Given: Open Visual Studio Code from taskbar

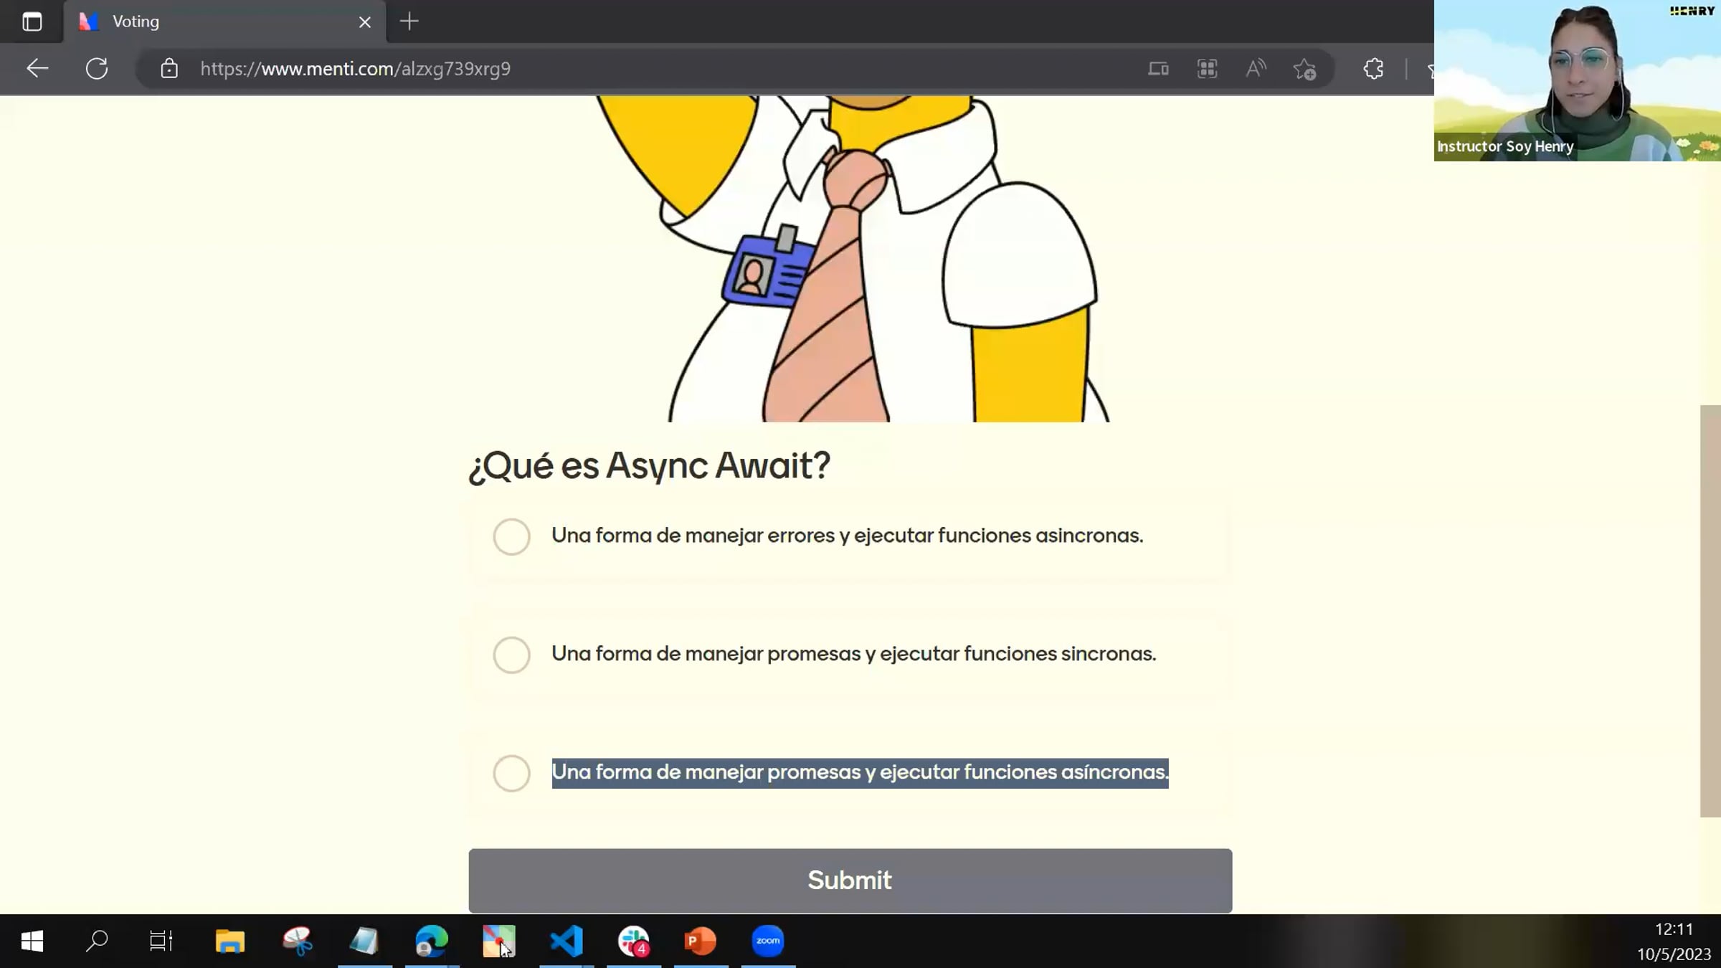Looking at the screenshot, I should point(566,941).
